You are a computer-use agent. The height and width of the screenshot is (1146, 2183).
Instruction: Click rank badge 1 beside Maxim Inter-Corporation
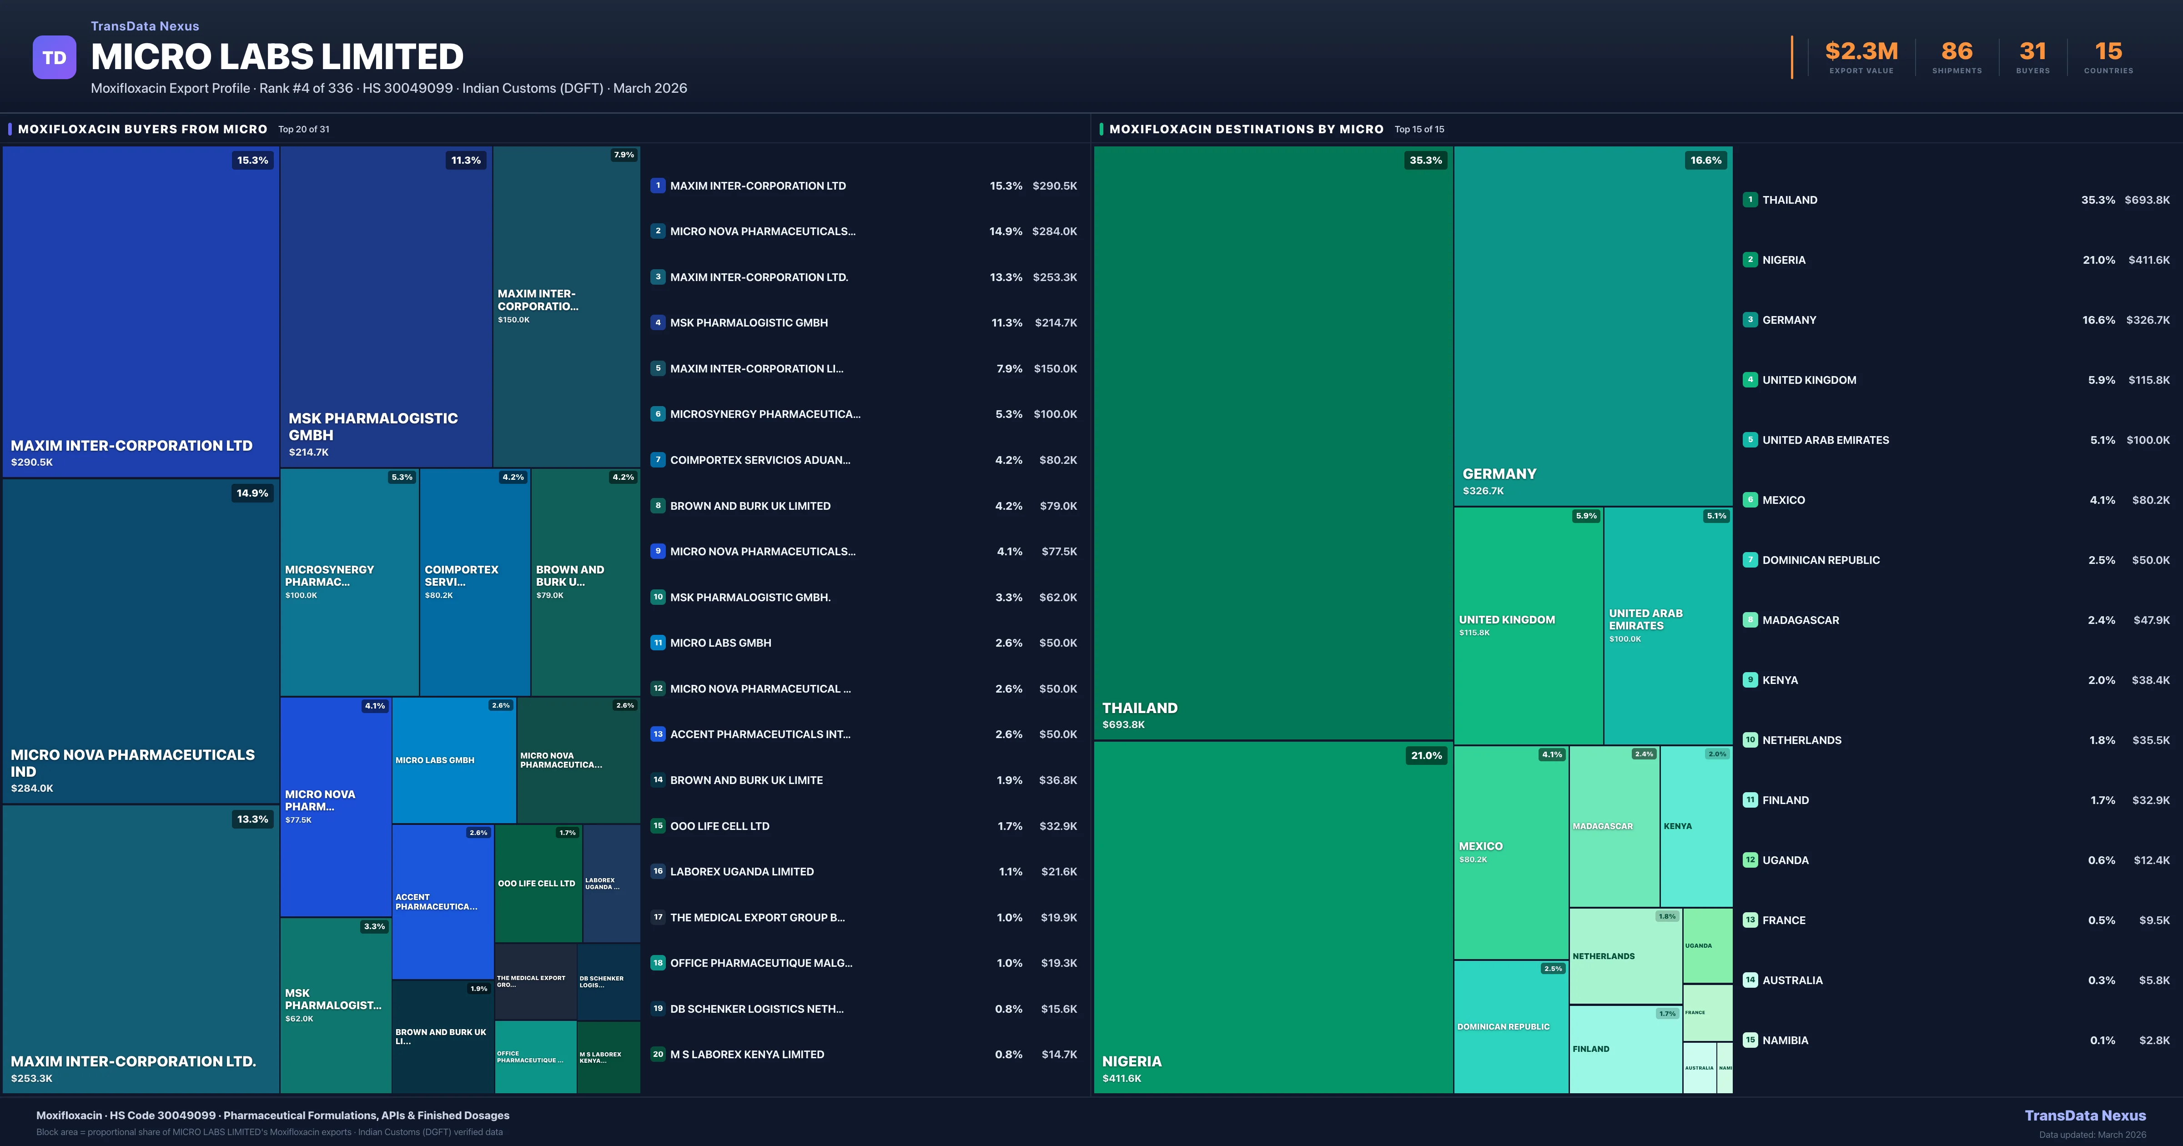pos(658,186)
